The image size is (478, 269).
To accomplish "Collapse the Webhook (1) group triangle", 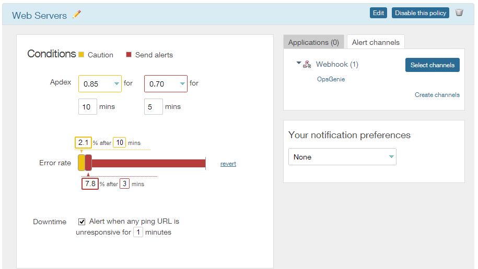I will click(x=299, y=63).
